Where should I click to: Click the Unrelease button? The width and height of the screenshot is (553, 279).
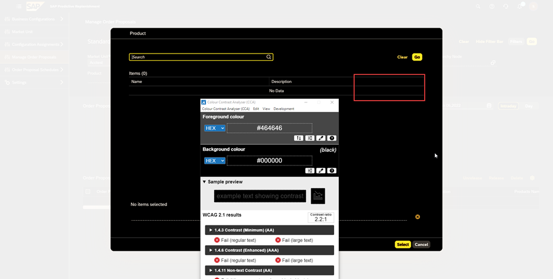472,178
